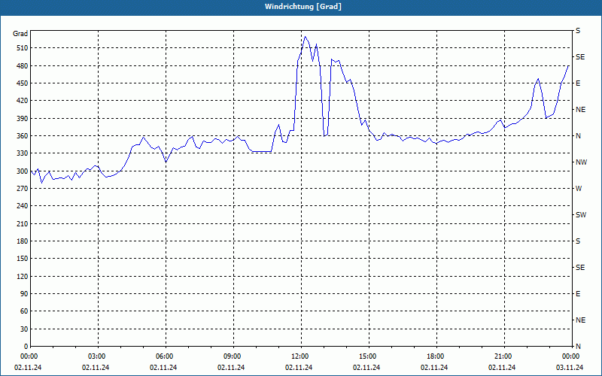Click the 'N' compass label beside 0 line

click(578, 346)
